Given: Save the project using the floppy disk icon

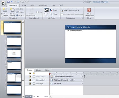Looking at the screenshot, I should coord(8,2).
